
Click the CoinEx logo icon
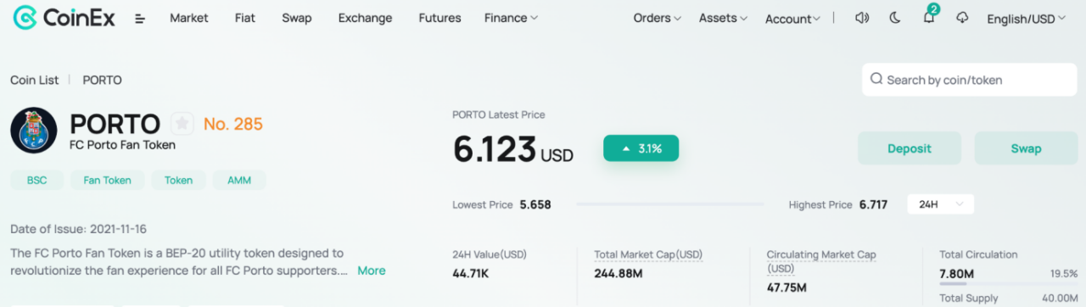pyautogui.click(x=25, y=18)
